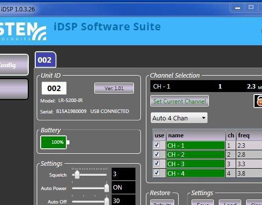Click the Load button under Settings

(230, 203)
